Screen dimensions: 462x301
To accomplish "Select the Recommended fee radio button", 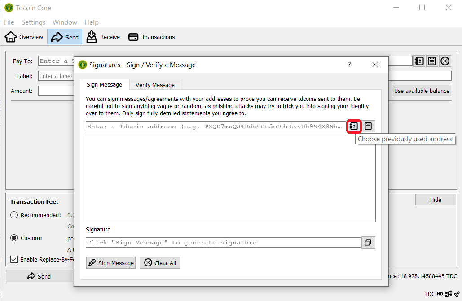I will [x=14, y=215].
